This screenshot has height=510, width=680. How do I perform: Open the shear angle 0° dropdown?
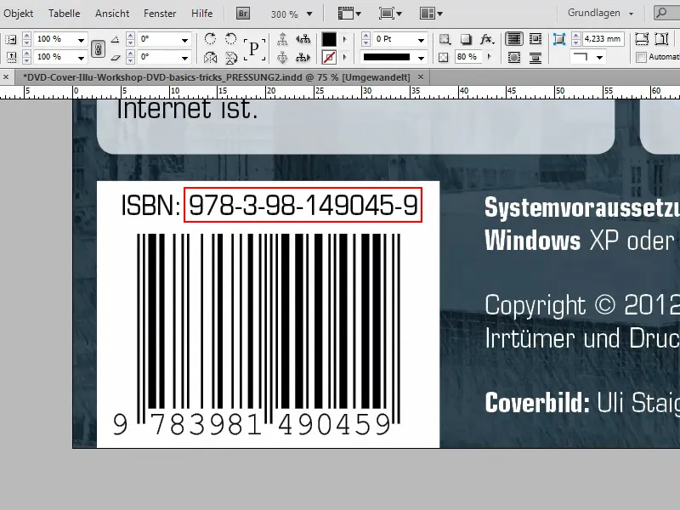click(x=184, y=57)
